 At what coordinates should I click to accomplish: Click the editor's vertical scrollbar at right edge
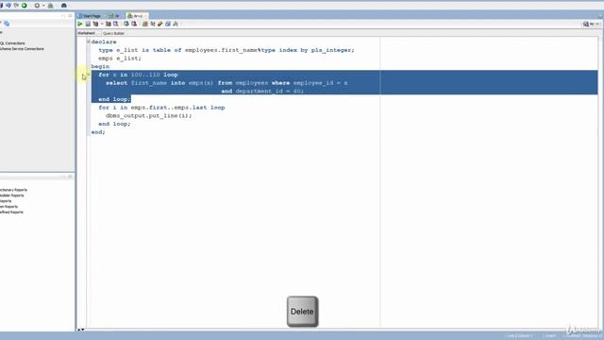[601, 181]
